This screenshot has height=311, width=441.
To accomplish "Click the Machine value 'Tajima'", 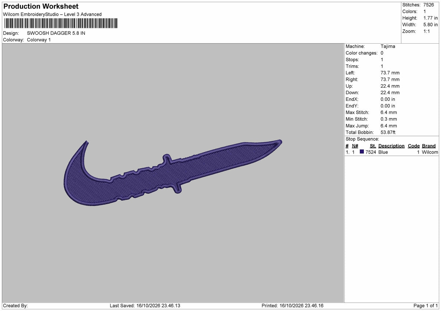I will click(388, 47).
